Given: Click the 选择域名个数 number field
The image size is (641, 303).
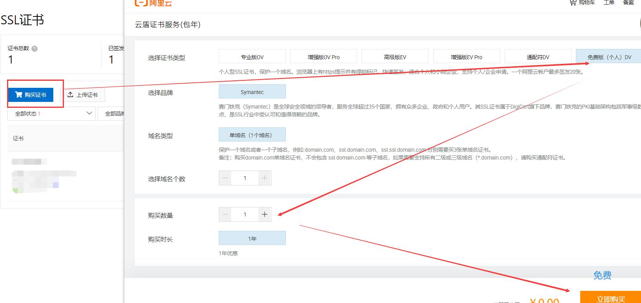Looking at the screenshot, I should pyautogui.click(x=245, y=178).
